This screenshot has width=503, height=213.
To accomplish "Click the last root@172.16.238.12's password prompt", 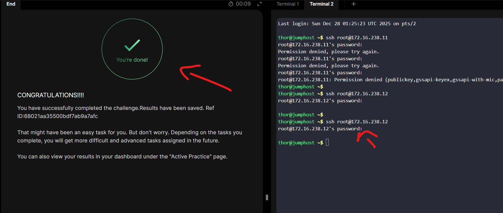I will point(320,129).
